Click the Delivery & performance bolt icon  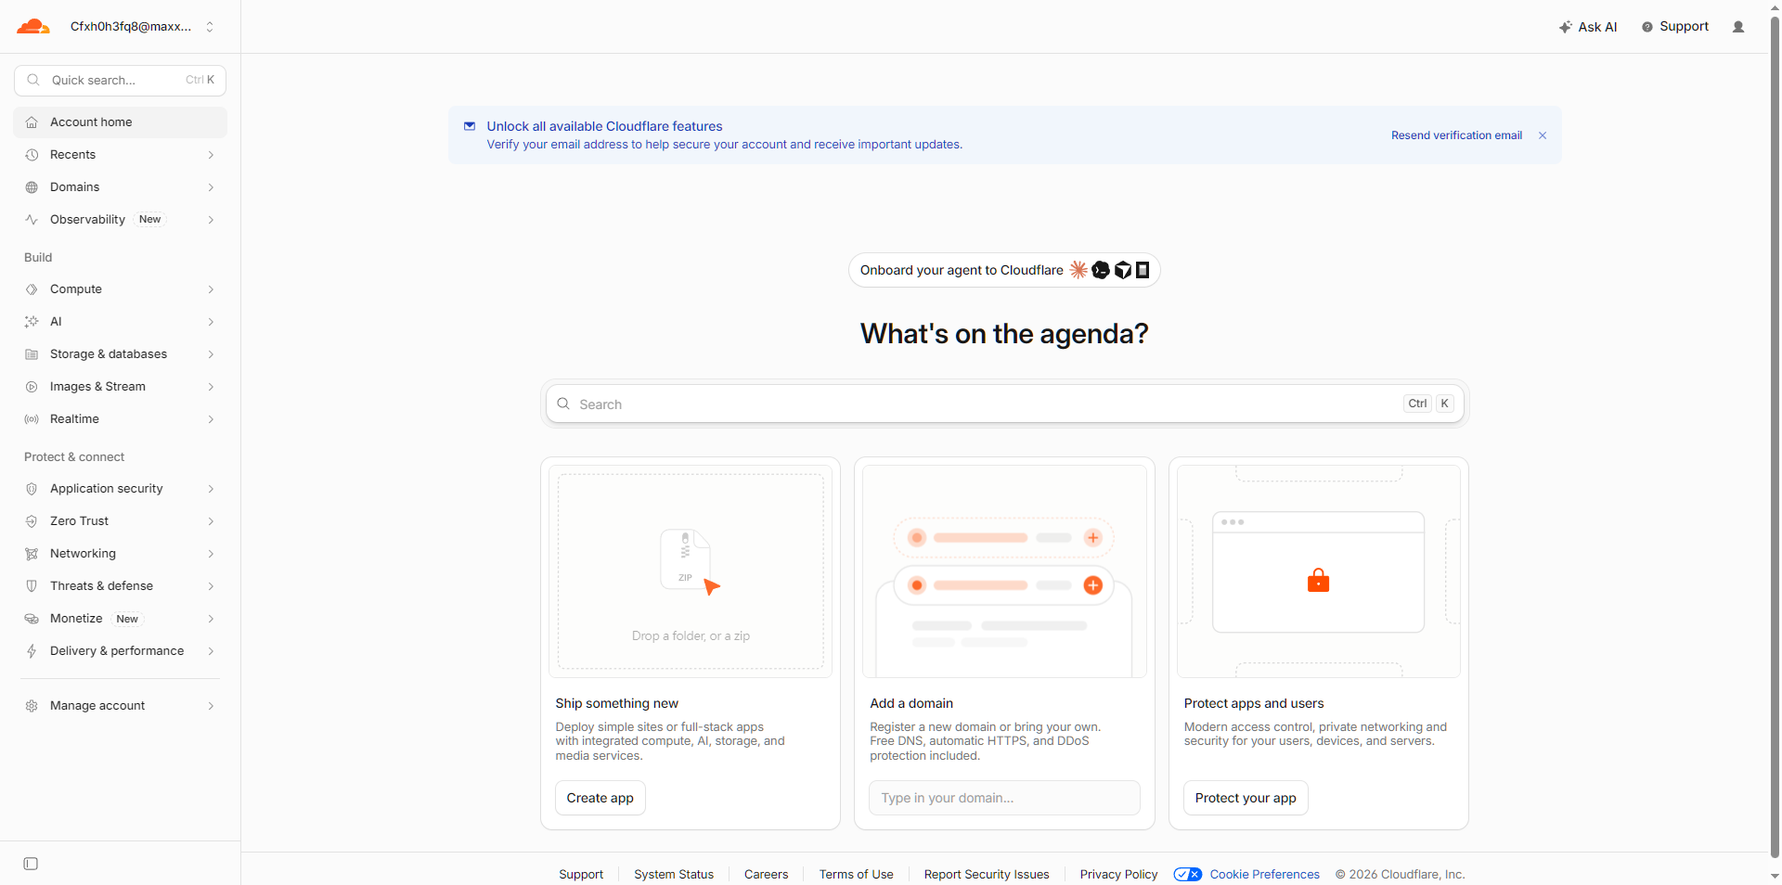[x=32, y=651]
